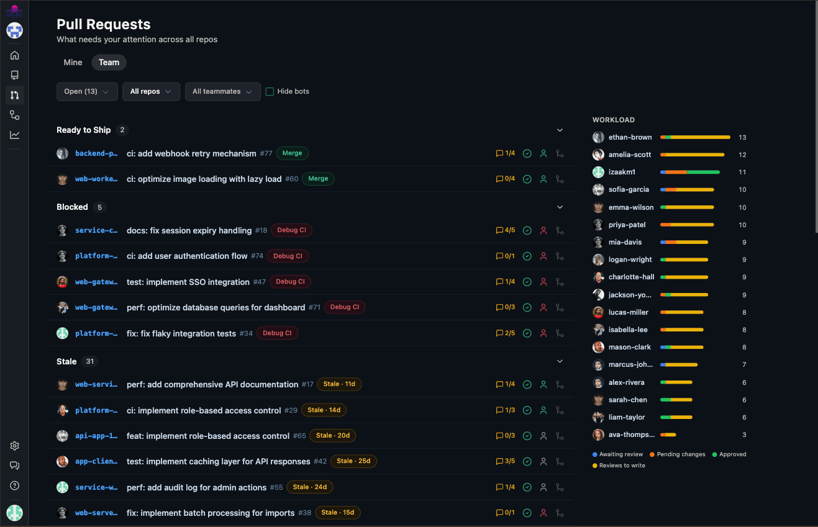This screenshot has height=527, width=818.
Task: Click amelia-scott's avatar in the Workload panel
Action: tap(598, 155)
